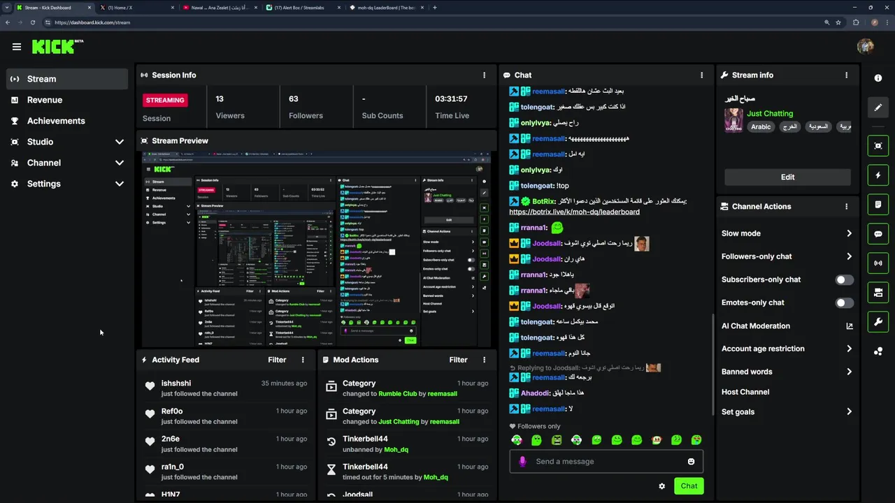Click the document note icon in right sidebar
Viewport: 895px width, 503px height.
click(x=878, y=205)
